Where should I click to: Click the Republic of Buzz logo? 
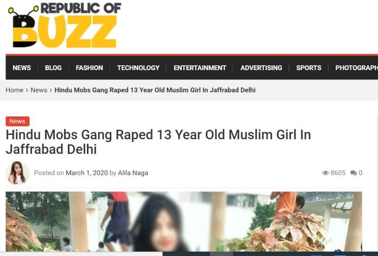(65, 25)
